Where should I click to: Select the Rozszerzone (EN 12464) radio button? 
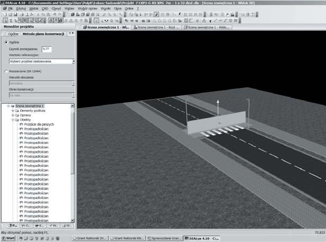pyautogui.click(x=6, y=71)
